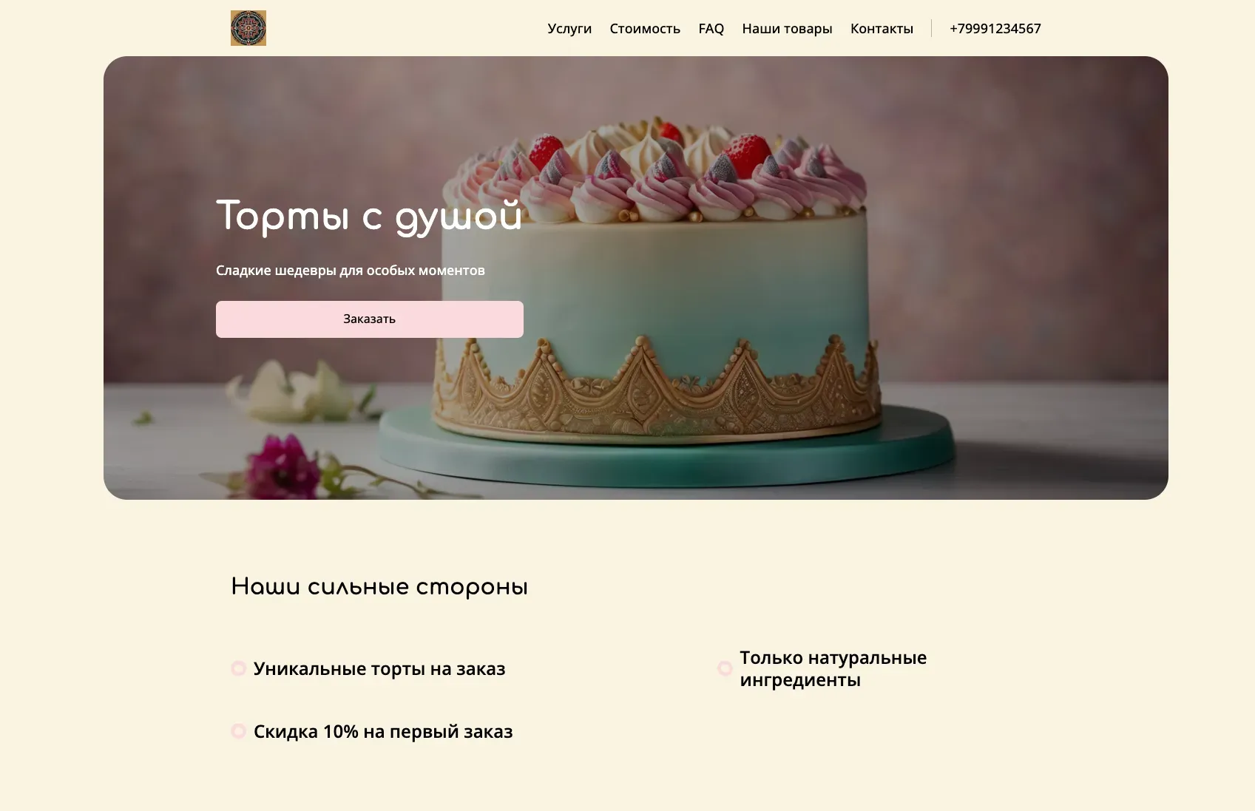Click the pink bullet beside Скидка 10%
This screenshot has width=1255, height=811.
coord(238,731)
